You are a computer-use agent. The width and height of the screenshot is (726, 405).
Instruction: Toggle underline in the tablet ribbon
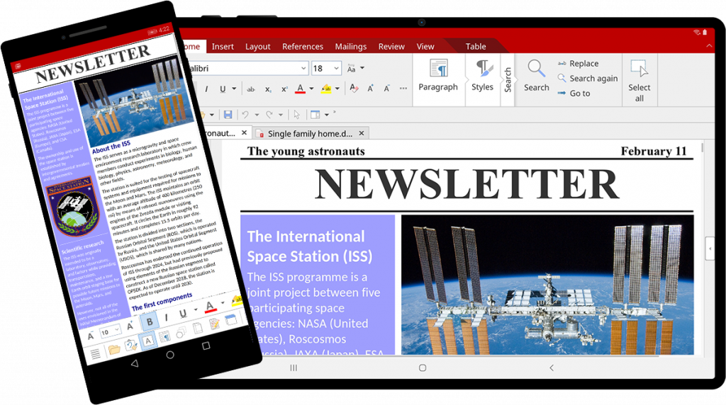223,89
